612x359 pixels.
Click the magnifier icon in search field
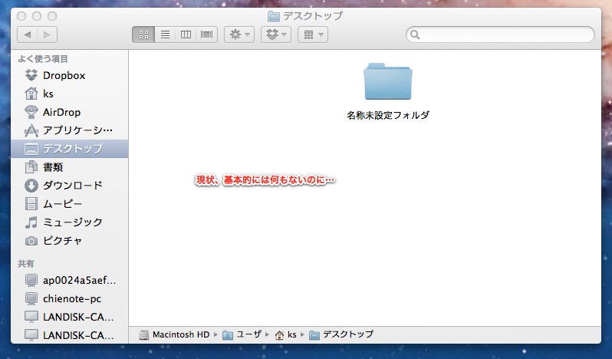415,35
